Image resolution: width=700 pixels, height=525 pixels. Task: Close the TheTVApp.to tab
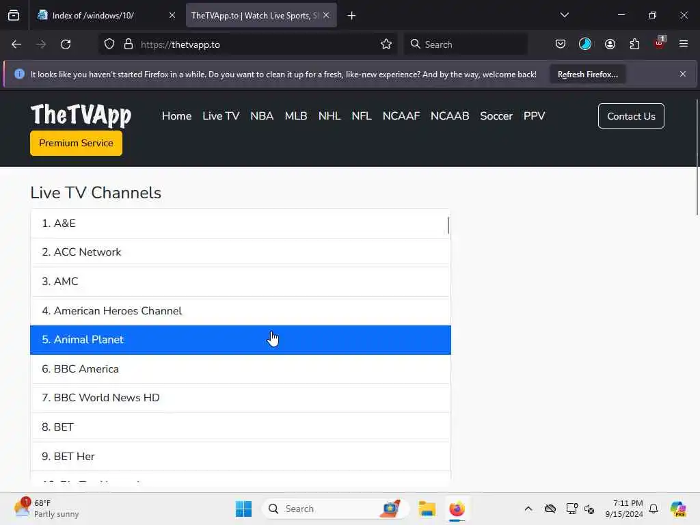[x=326, y=15]
